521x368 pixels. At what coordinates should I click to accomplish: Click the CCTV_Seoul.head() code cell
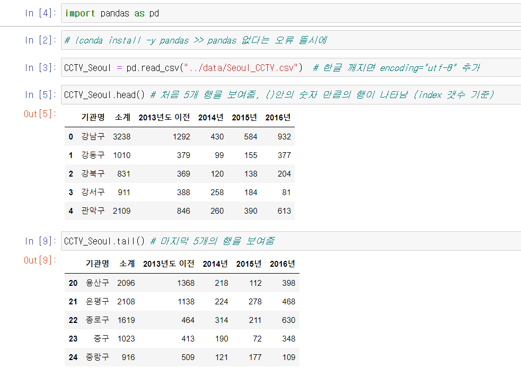tap(291, 95)
